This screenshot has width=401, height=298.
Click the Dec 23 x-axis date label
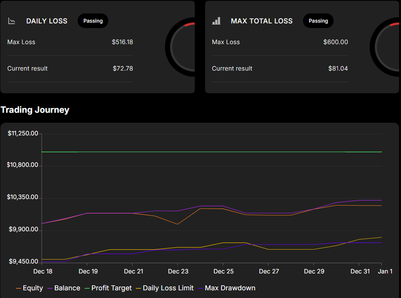tap(178, 272)
